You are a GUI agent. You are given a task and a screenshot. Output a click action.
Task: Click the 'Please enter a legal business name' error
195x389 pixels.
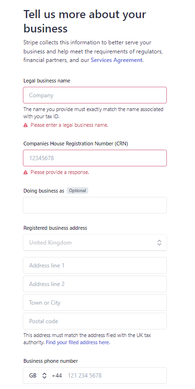69,125
